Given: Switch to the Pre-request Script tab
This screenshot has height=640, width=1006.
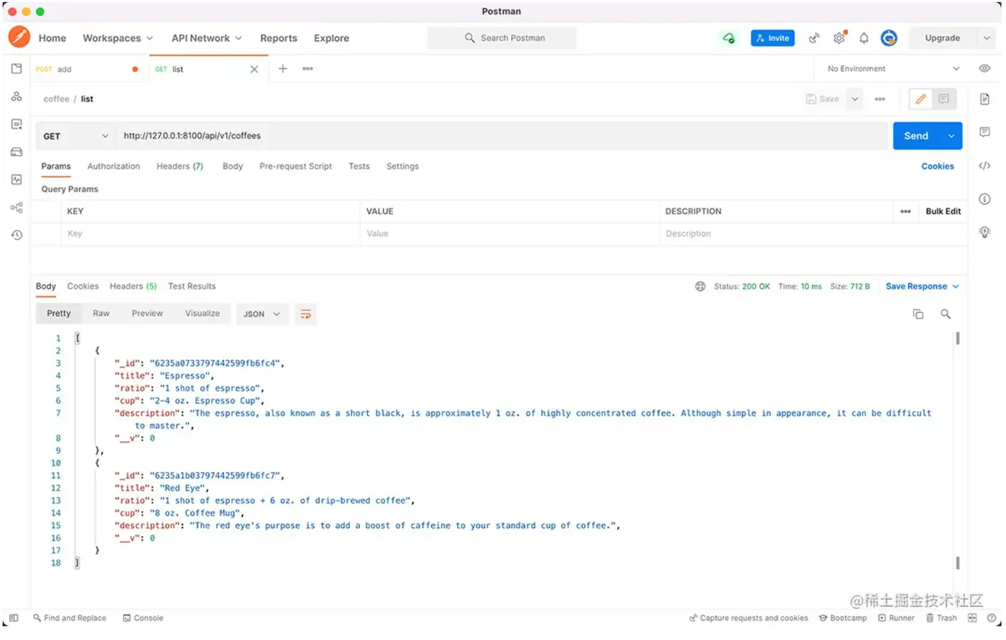Looking at the screenshot, I should point(295,166).
